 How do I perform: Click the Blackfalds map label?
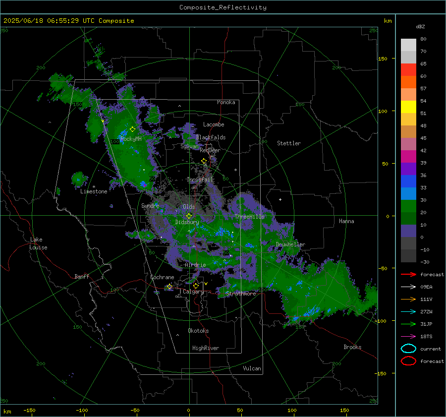(211, 137)
